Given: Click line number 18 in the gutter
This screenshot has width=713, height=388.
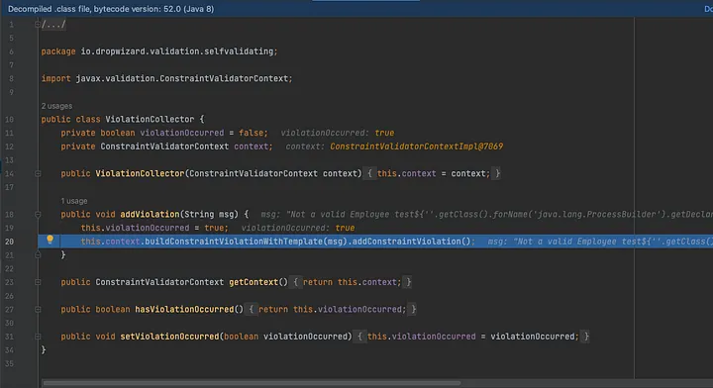Looking at the screenshot, I should pyautogui.click(x=10, y=215).
